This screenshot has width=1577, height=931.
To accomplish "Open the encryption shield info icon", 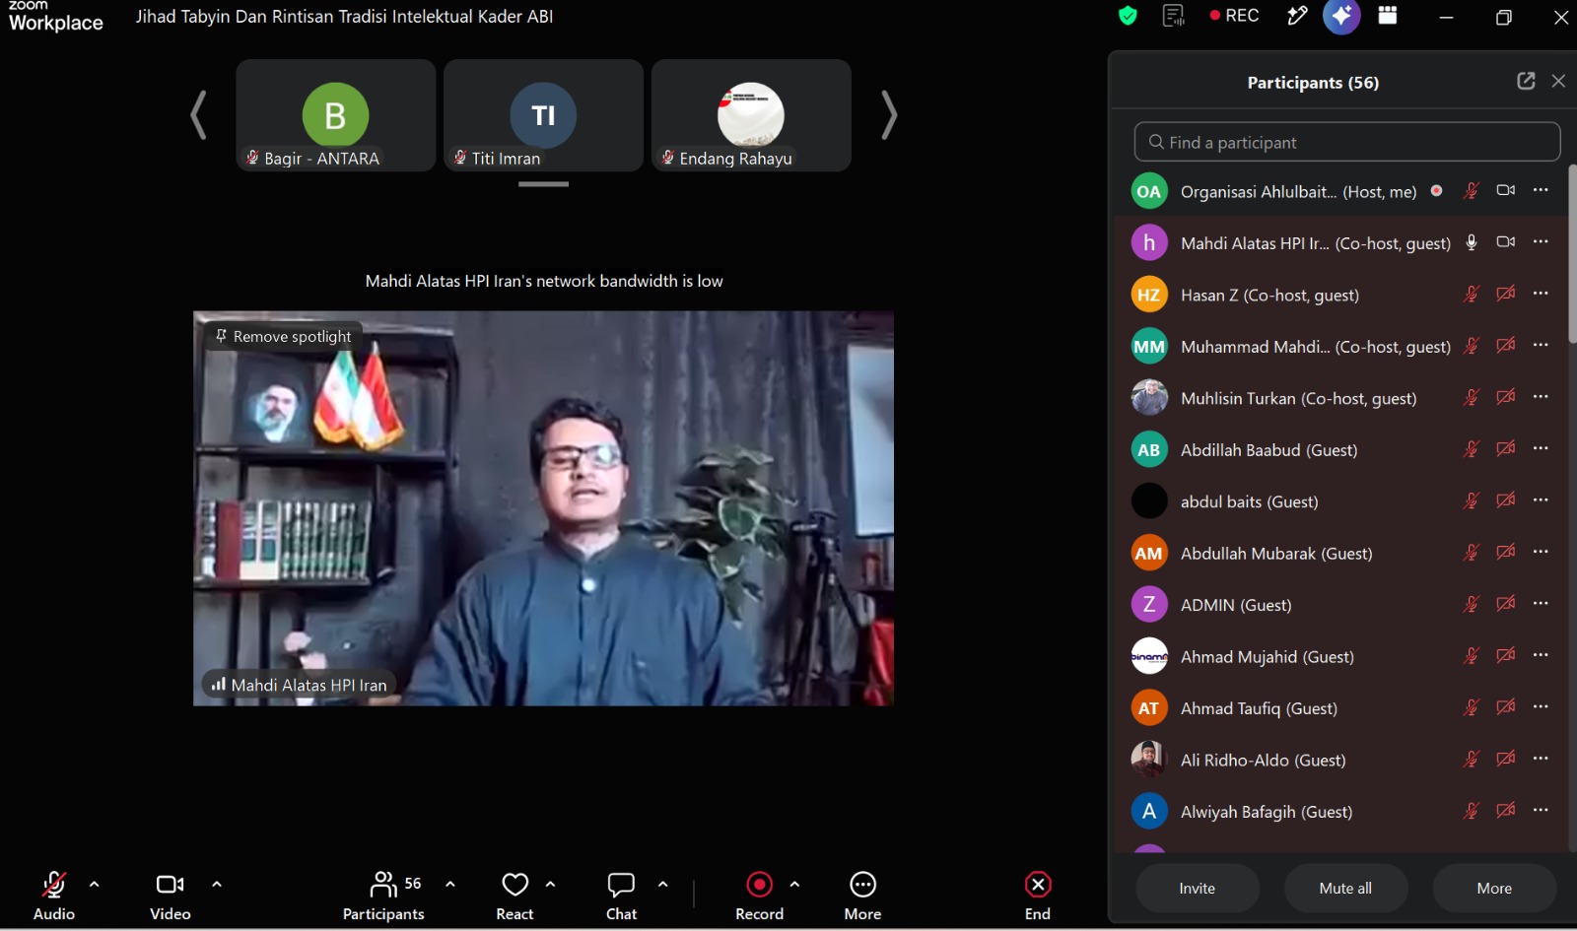I will (1128, 16).
